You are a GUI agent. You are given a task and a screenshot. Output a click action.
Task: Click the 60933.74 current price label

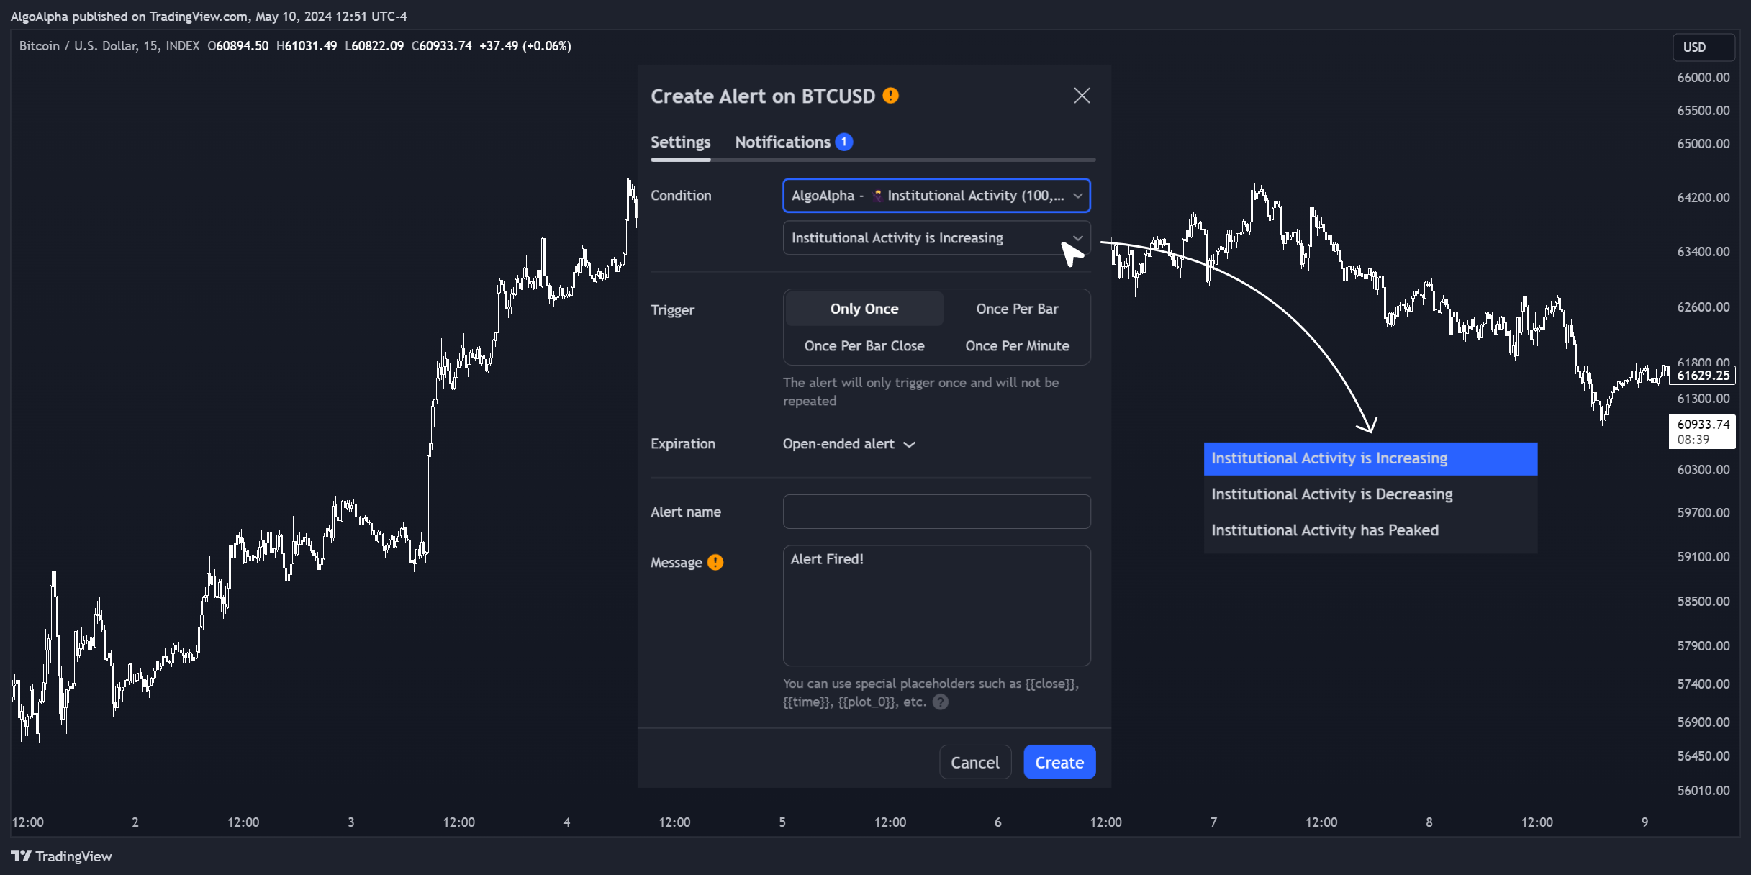click(x=1703, y=432)
